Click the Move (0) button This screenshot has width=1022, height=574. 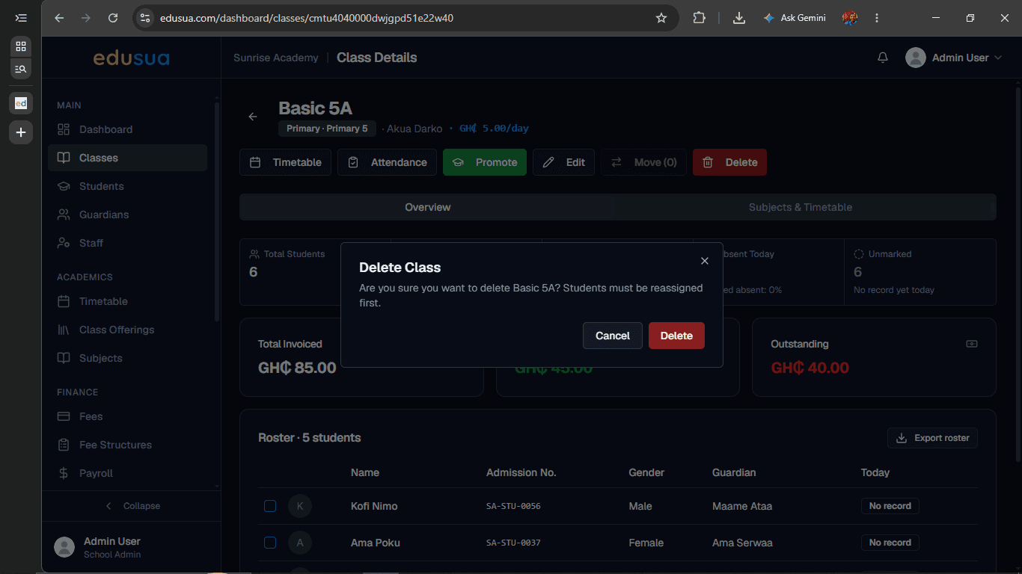click(x=643, y=162)
